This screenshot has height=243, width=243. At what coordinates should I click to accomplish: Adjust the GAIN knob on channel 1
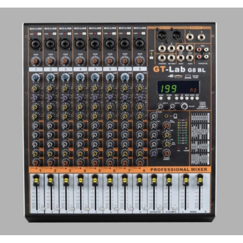click(x=35, y=61)
